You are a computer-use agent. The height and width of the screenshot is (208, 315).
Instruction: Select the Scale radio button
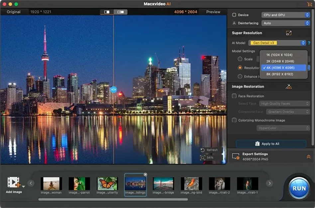click(x=240, y=59)
